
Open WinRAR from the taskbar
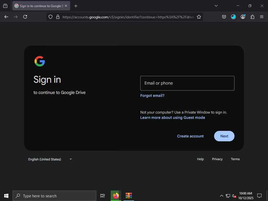point(129,196)
